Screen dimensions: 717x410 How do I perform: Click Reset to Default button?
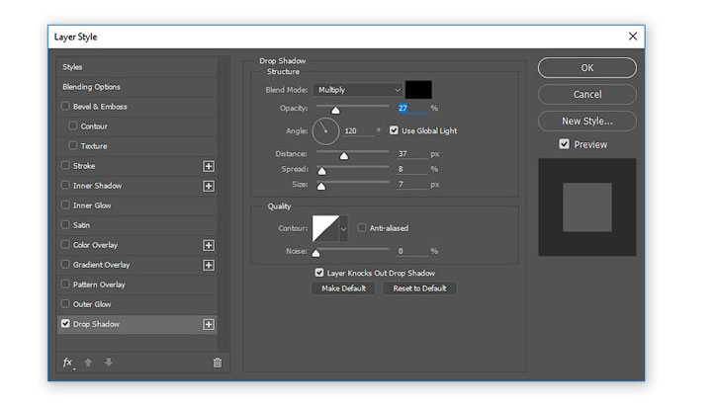[x=419, y=288]
